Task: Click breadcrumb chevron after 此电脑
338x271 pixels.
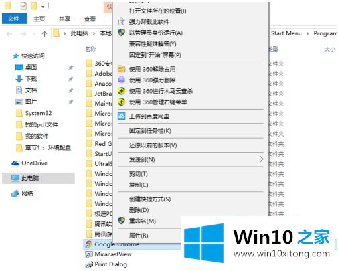Action: click(94, 33)
